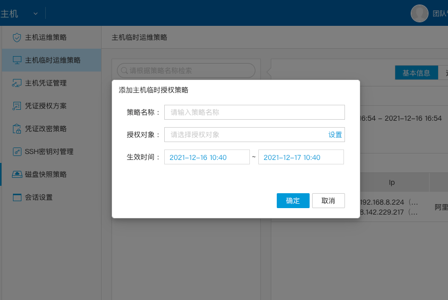
Task: Expand the 主机 dropdown arrow in header
Action: click(x=35, y=13)
